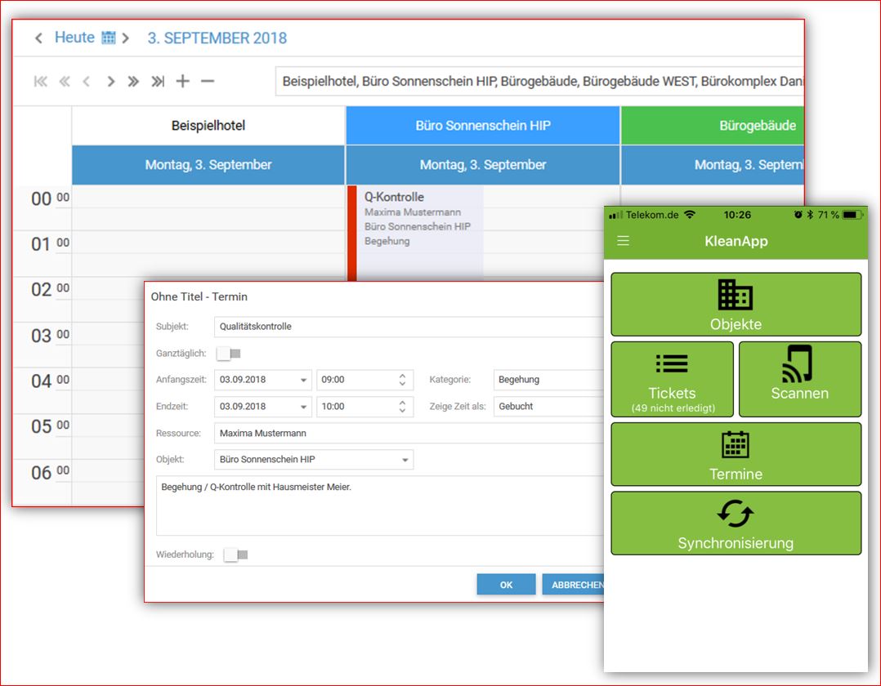Click the Wi-Fi icon in phone status bar

click(x=690, y=215)
